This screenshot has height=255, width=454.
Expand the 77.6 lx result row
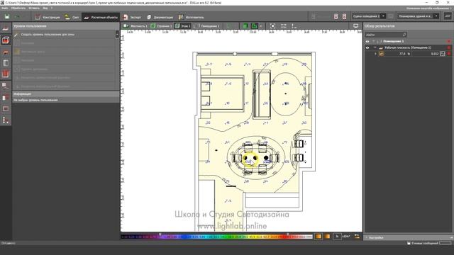[x=375, y=54]
